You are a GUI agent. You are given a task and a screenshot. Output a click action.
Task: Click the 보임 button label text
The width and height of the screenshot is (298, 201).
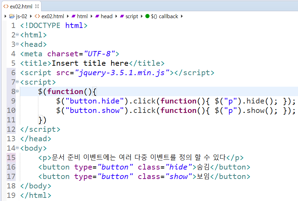point(203,177)
